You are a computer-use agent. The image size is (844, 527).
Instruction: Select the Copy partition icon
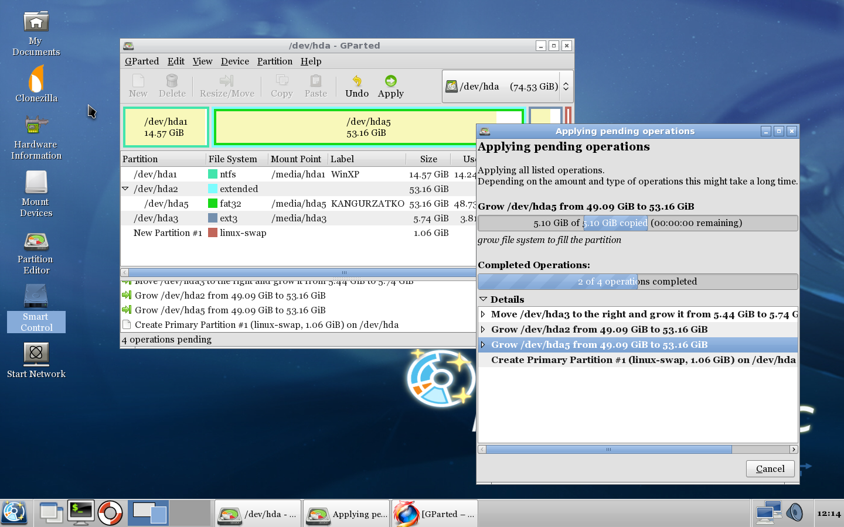[x=281, y=86]
